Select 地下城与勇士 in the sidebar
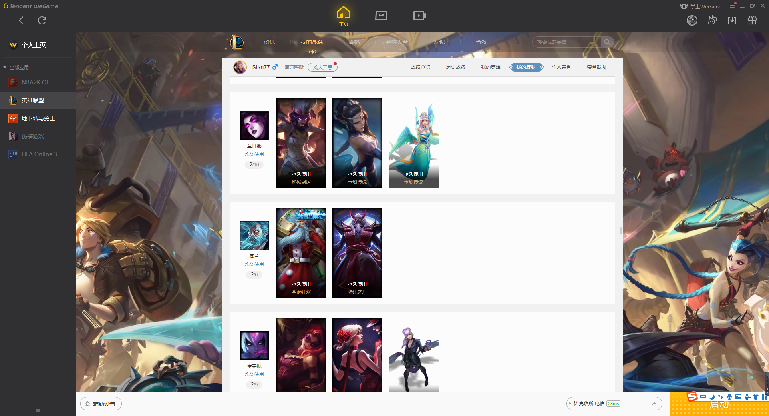 click(38, 118)
